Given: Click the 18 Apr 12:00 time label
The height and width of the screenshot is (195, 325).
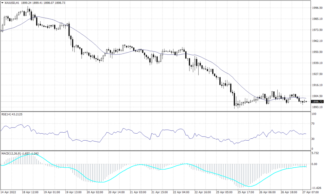Looking at the screenshot, I should coord(30,192).
